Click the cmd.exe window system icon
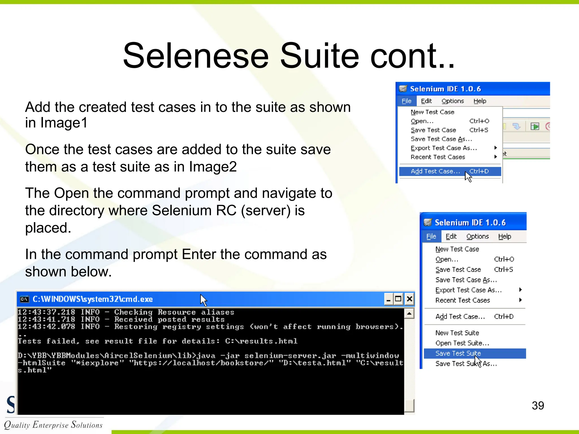The height and width of the screenshot is (434, 579). coord(25,299)
